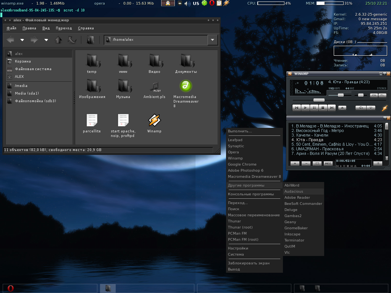
Task: Adjust the Winamp balance slider
Action: tap(361, 95)
